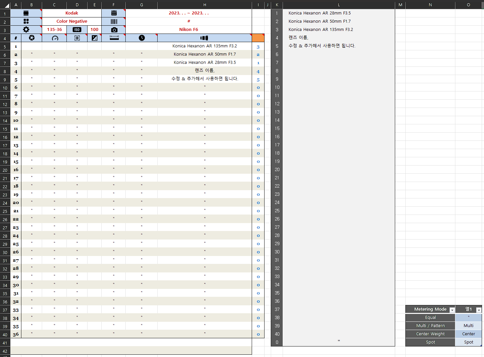The image size is (484, 357).
Task: Click the four-squares film type icon
Action: coord(26,21)
